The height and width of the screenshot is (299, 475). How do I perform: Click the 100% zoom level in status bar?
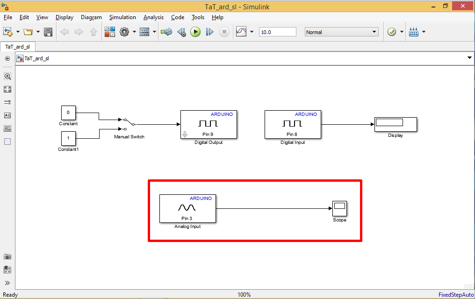pyautogui.click(x=244, y=295)
